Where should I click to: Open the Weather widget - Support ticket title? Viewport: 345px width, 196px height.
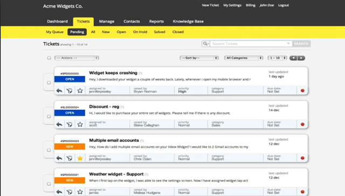click(116, 174)
